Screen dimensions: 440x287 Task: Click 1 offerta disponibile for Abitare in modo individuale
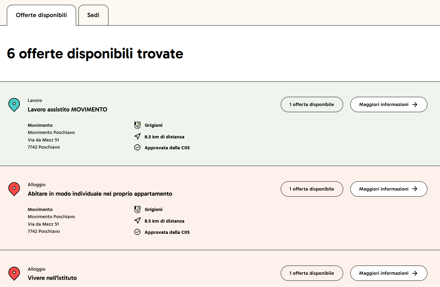click(x=311, y=189)
